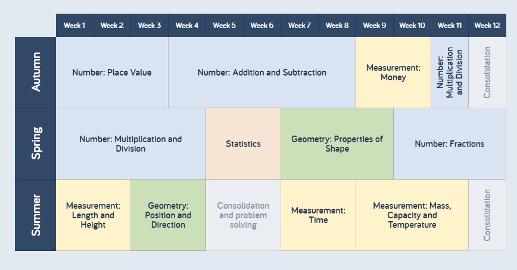Select the Autumn Multiplication and Division block
The width and height of the screenshot is (517, 270).
450,73
